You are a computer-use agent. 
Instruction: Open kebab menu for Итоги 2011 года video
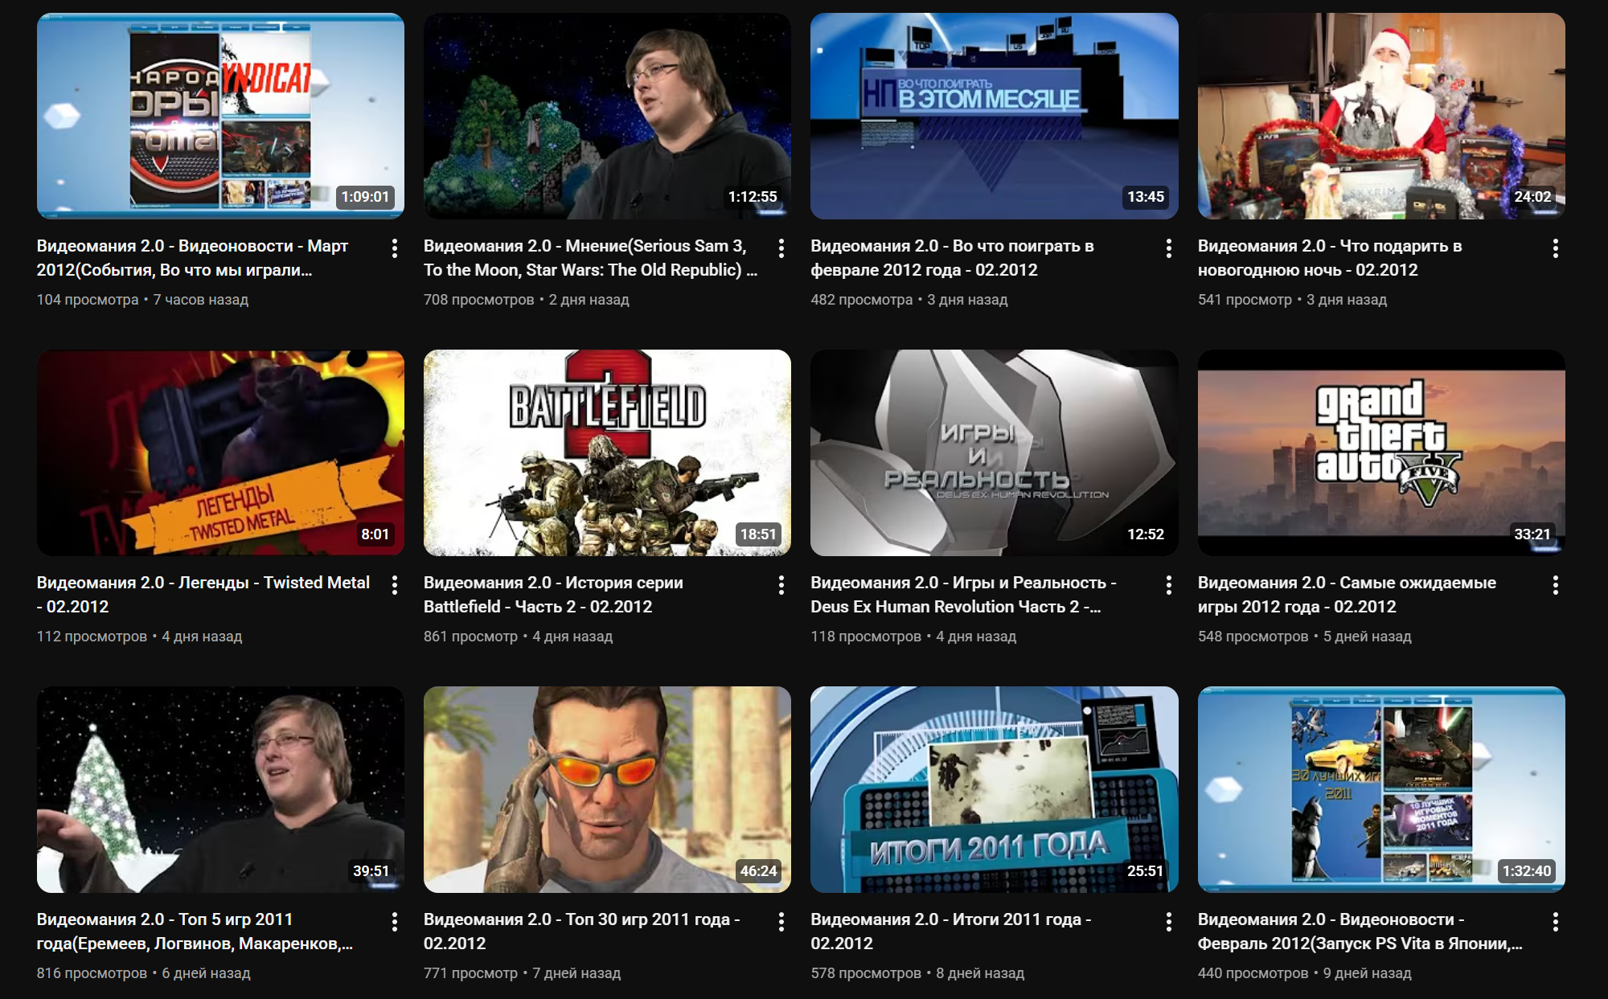(x=1168, y=922)
